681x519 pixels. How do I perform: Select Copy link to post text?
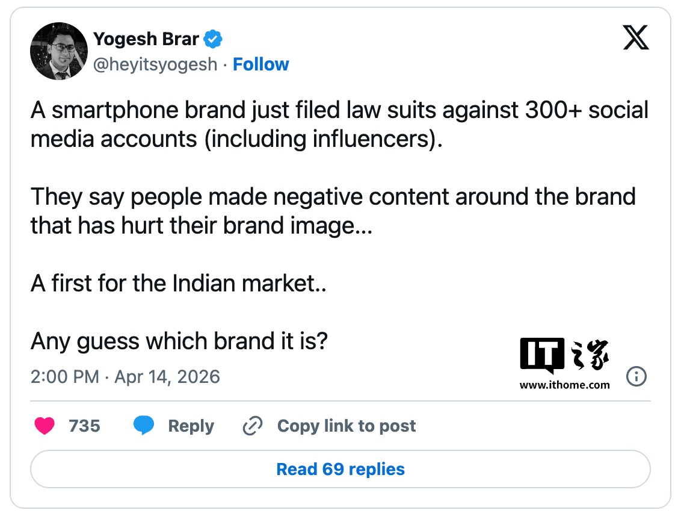click(347, 426)
